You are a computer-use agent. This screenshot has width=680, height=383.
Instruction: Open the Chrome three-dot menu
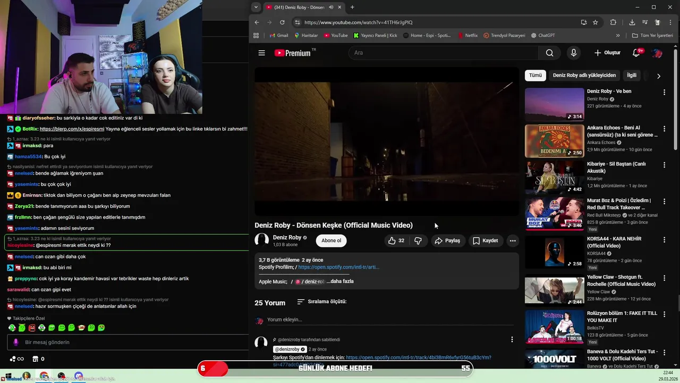pos(671,22)
